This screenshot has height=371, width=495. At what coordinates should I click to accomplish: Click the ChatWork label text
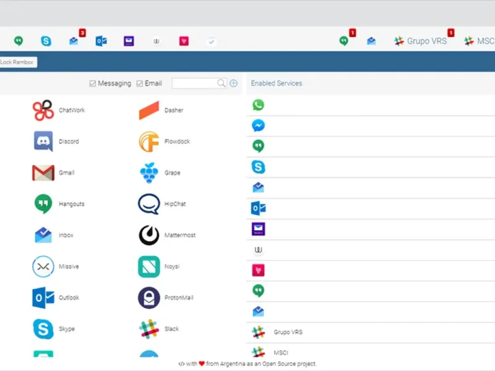(72, 110)
